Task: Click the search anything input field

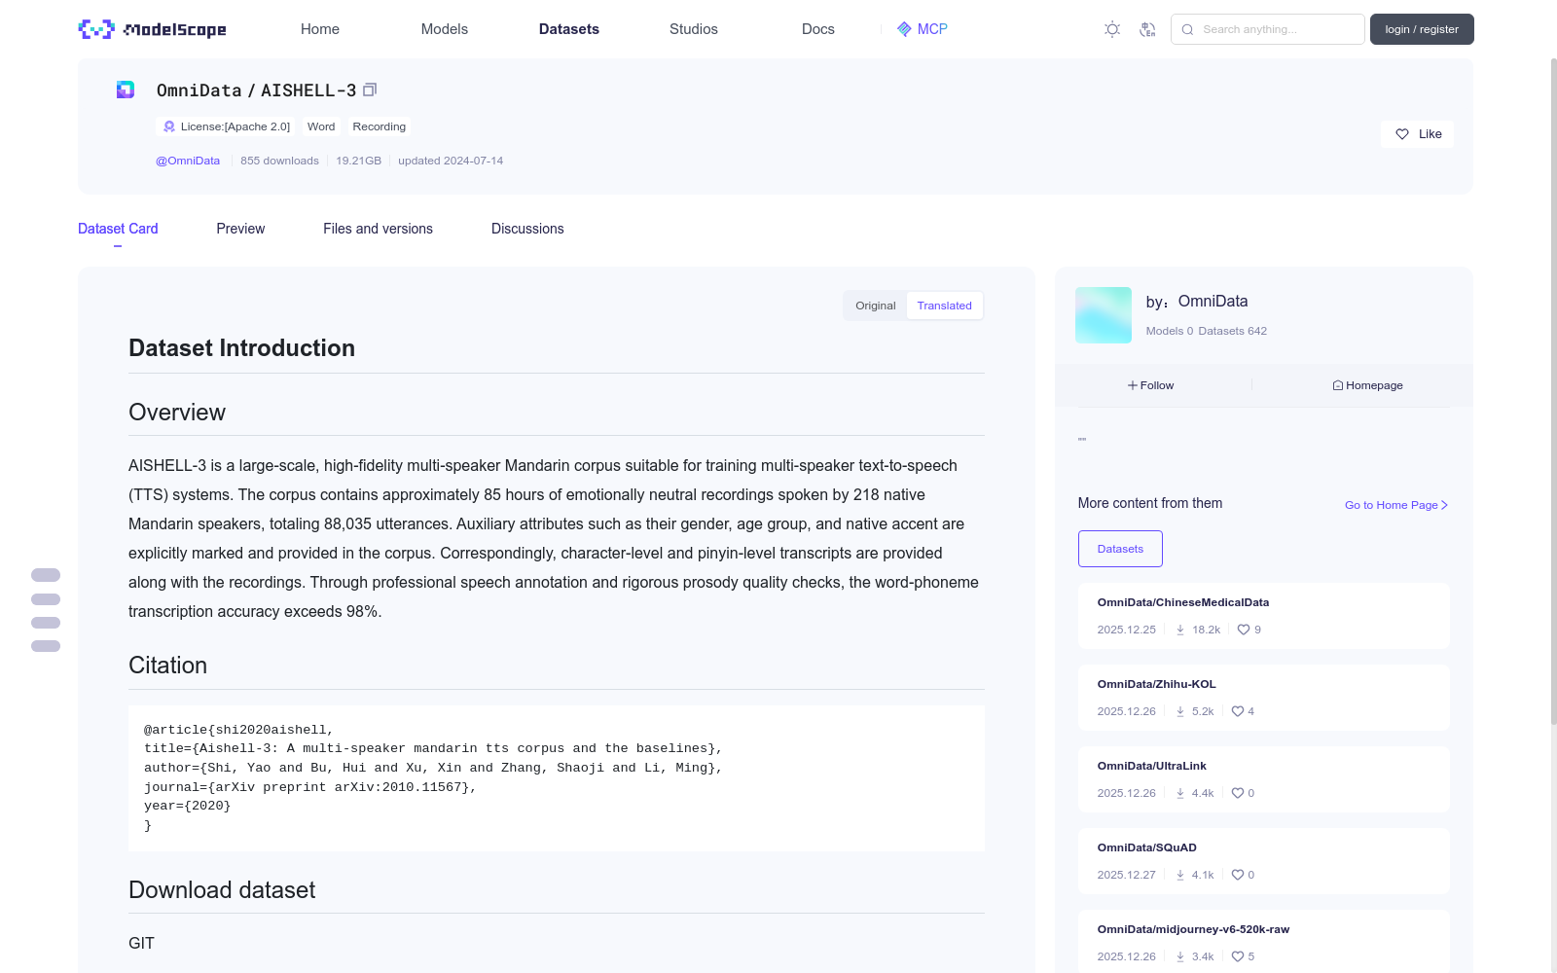Action: pyautogui.click(x=1268, y=29)
